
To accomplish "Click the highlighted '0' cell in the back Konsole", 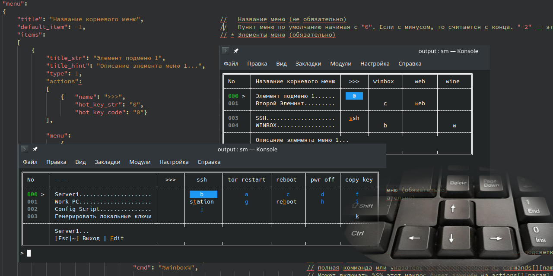I will point(354,96).
